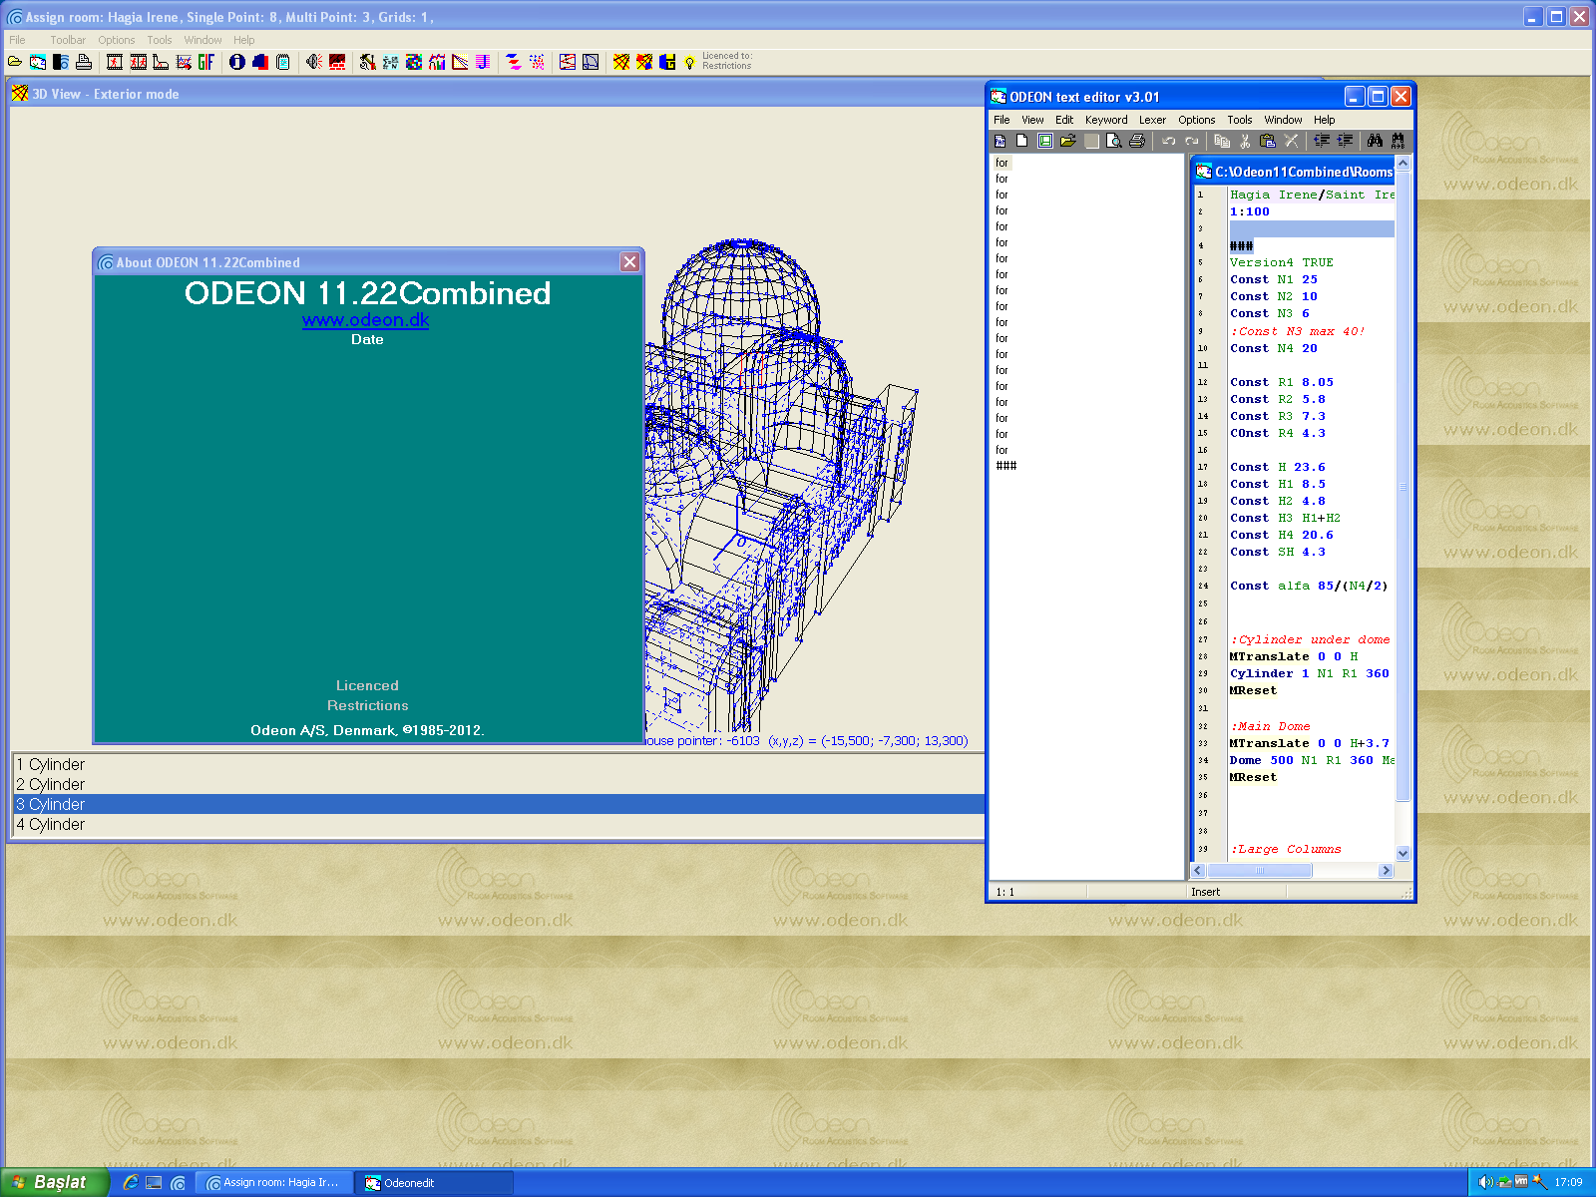
Task: Open the www.odeon.dk link in About dialog
Action: (366, 320)
